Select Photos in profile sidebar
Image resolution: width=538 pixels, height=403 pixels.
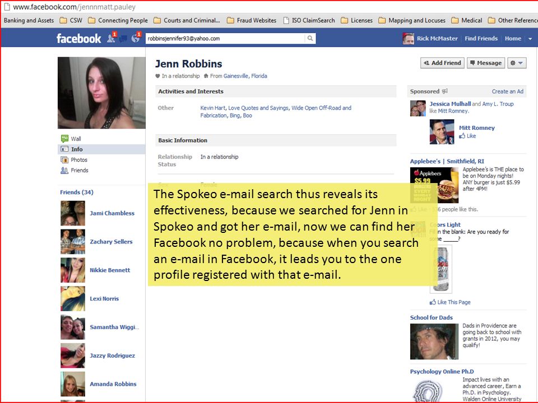tap(79, 160)
